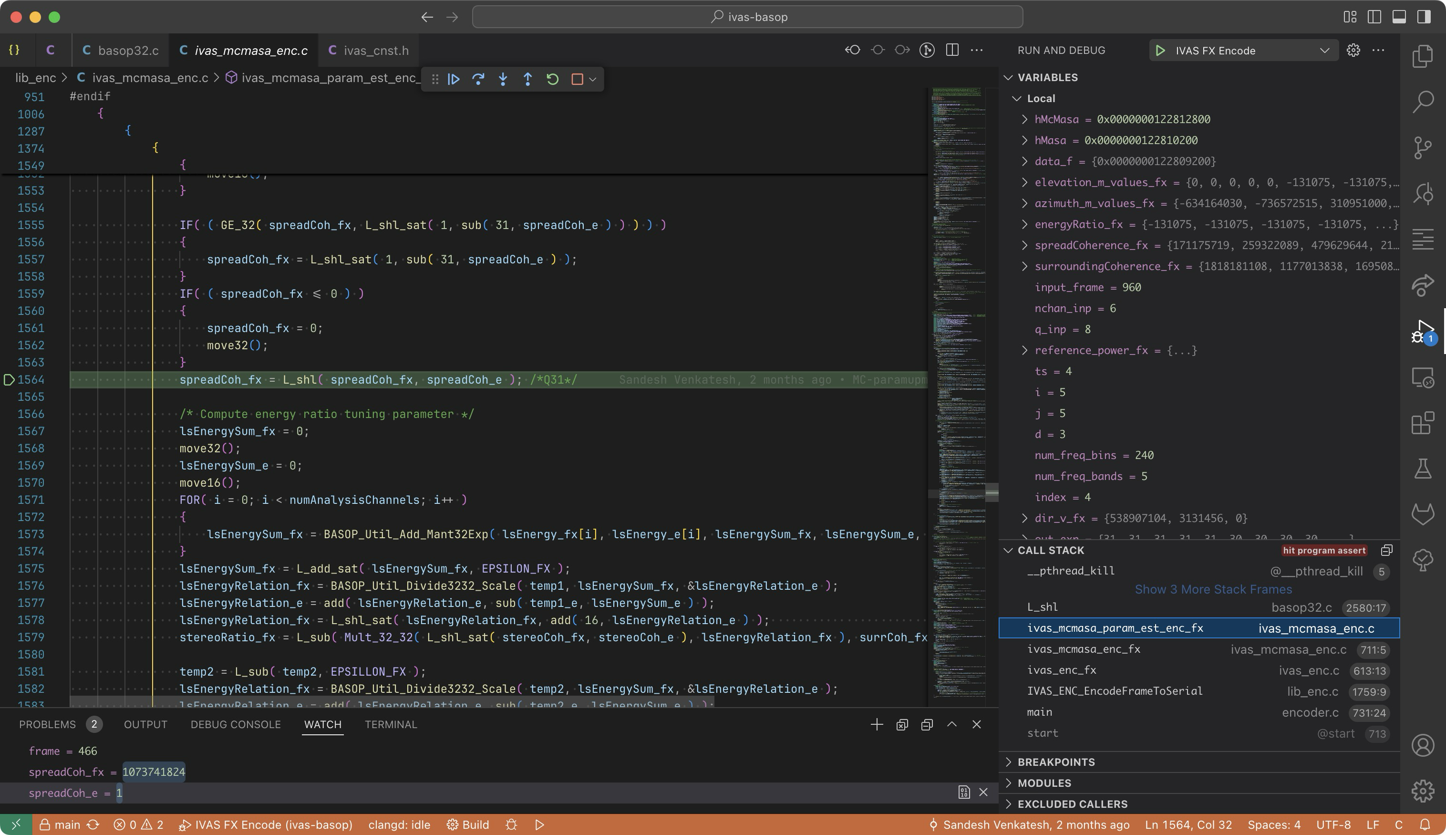Click the debug Restart icon
This screenshot has width=1446, height=835.
coord(552,79)
